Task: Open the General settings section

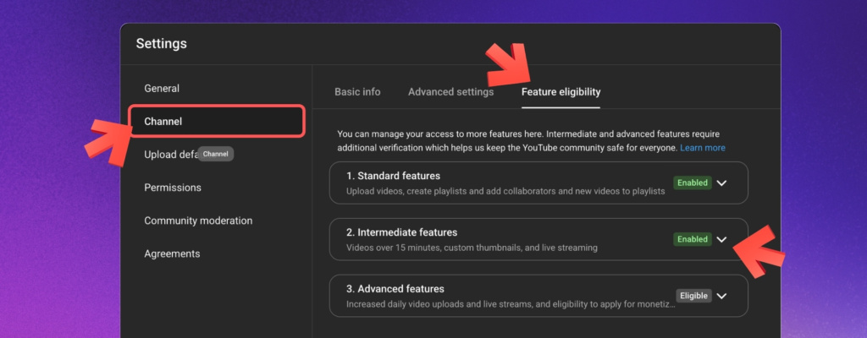Action: [162, 89]
